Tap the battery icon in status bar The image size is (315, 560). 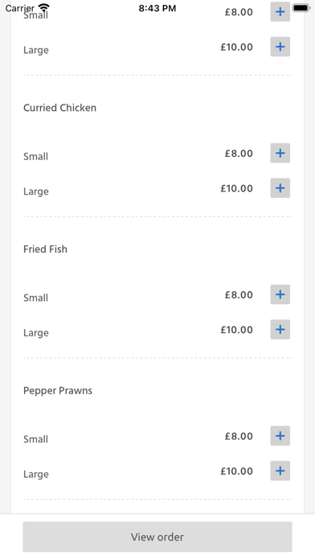301,7
